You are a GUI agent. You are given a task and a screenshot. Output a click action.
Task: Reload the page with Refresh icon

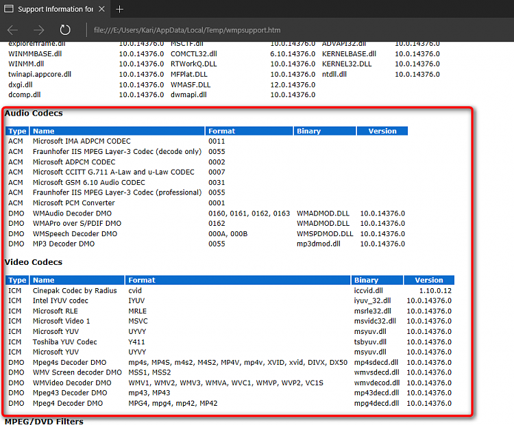65,30
